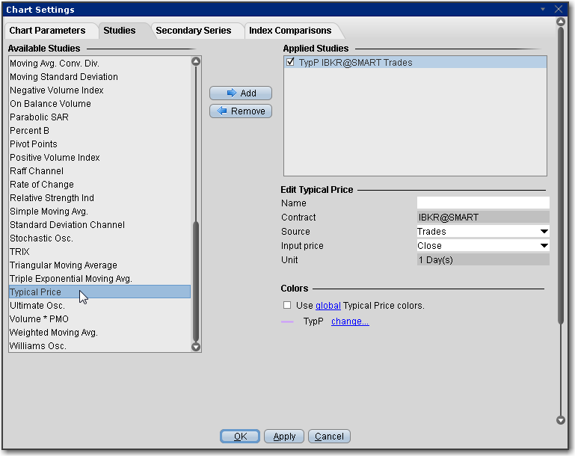Click the dialog scrollbar up arrow
The image size is (575, 456).
click(x=561, y=22)
